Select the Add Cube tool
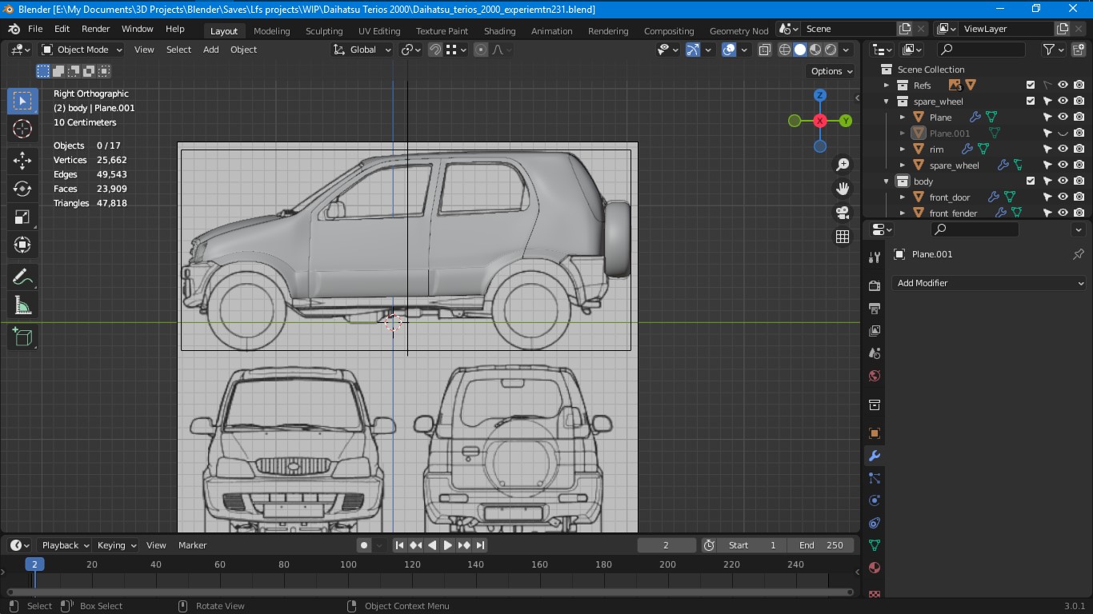Viewport: 1093px width, 614px height. point(22,337)
